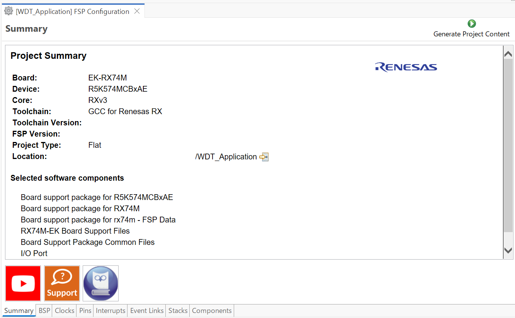Screen dimensions: 515x318
Task: Click the 'Selected software components' heading
Action: pyautogui.click(x=67, y=178)
